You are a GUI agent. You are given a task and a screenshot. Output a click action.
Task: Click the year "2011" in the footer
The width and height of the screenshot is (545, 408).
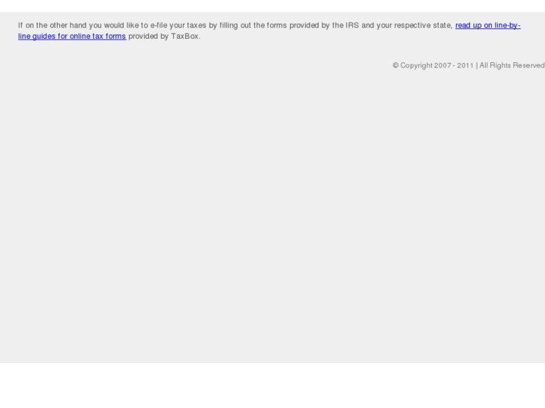click(465, 65)
